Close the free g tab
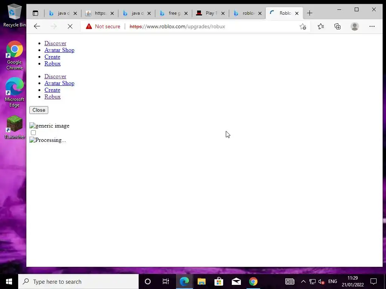Image resolution: width=386 pixels, height=289 pixels. pyautogui.click(x=186, y=13)
